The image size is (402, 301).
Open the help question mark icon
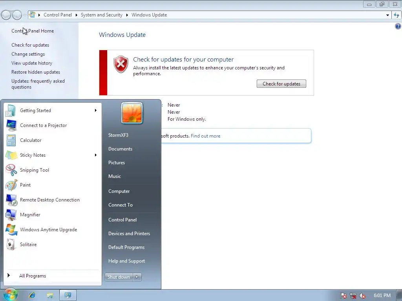click(398, 26)
